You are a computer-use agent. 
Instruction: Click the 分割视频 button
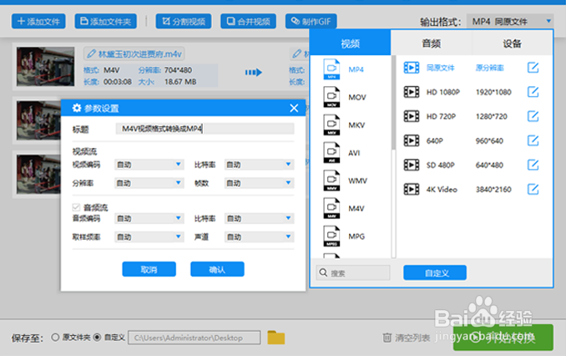(184, 22)
